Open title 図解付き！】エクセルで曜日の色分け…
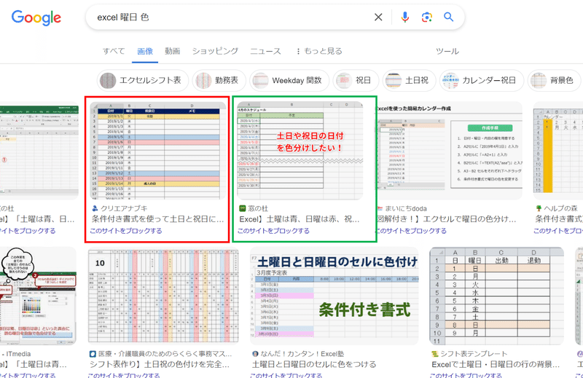 [446, 219]
